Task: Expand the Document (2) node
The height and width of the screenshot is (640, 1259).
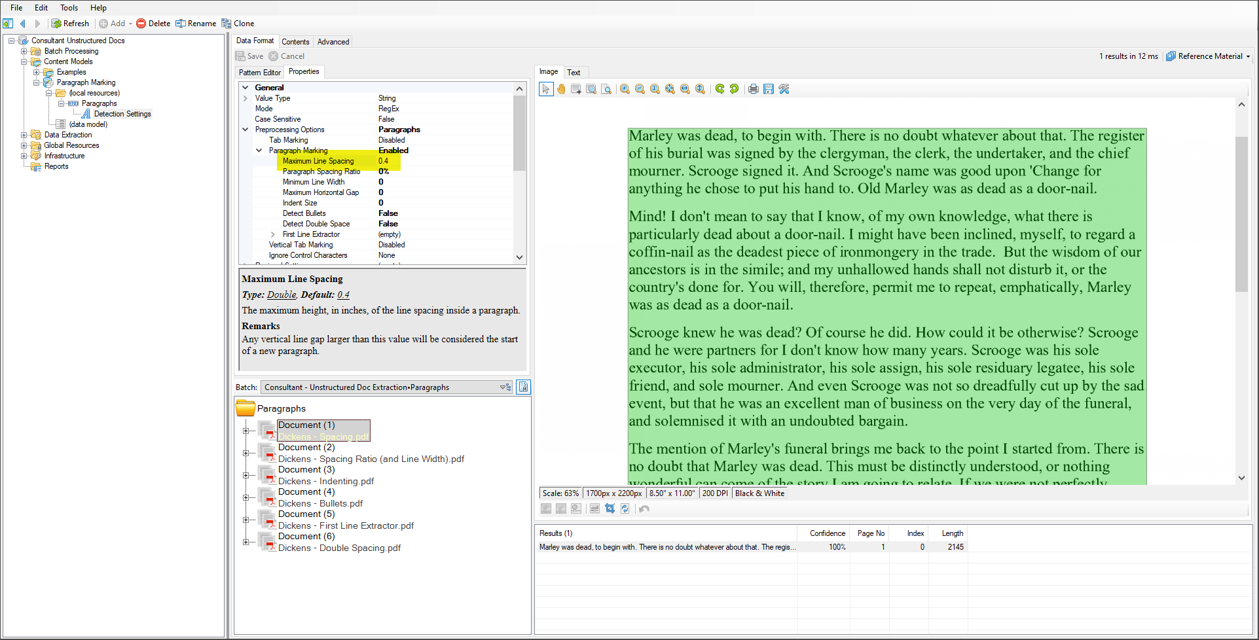Action: (246, 453)
